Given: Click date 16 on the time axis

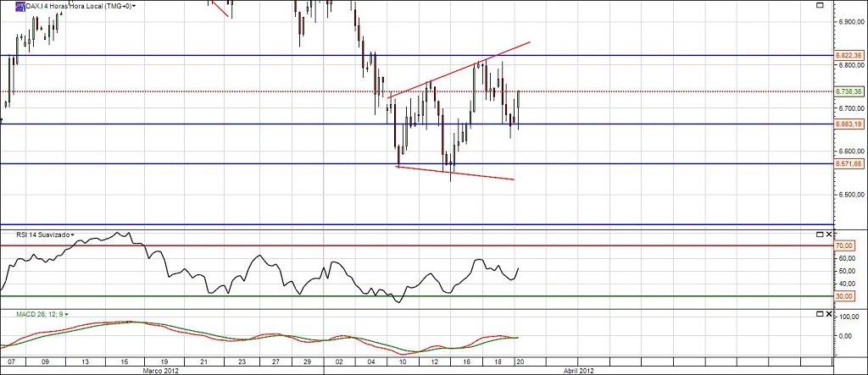Looking at the screenshot, I should pos(467,361).
